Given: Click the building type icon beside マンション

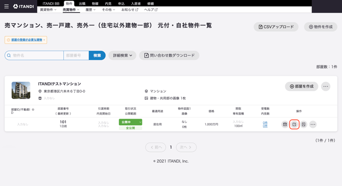Looking at the screenshot, I should tap(146, 91).
